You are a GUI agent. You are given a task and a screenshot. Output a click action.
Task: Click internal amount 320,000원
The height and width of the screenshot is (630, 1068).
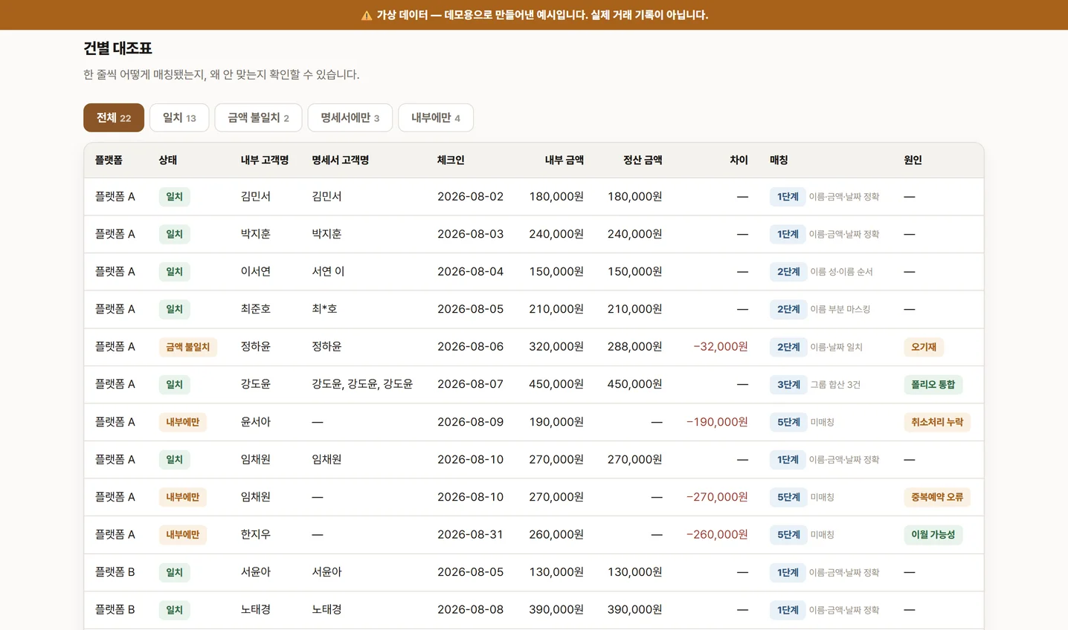pyautogui.click(x=556, y=347)
